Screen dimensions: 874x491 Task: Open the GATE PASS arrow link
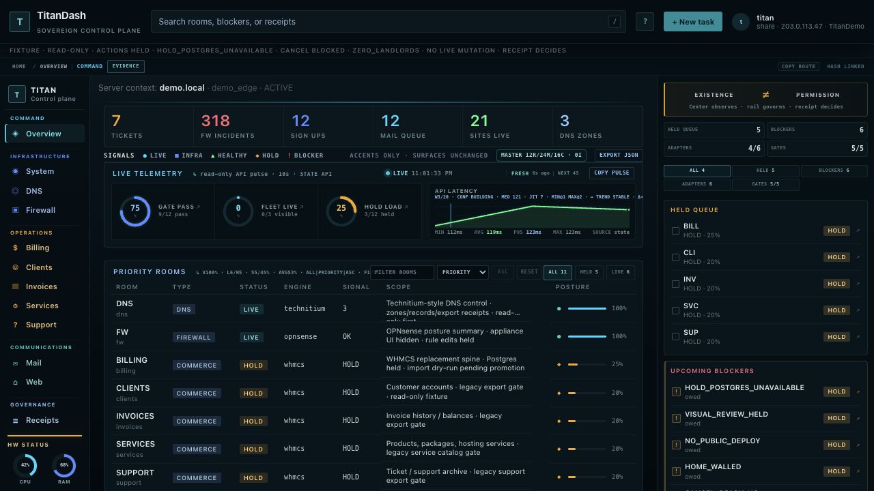199,207
